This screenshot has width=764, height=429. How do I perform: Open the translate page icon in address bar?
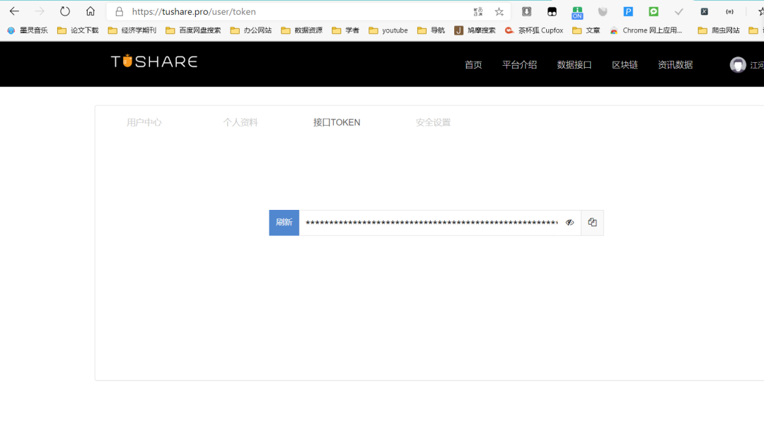pos(478,12)
